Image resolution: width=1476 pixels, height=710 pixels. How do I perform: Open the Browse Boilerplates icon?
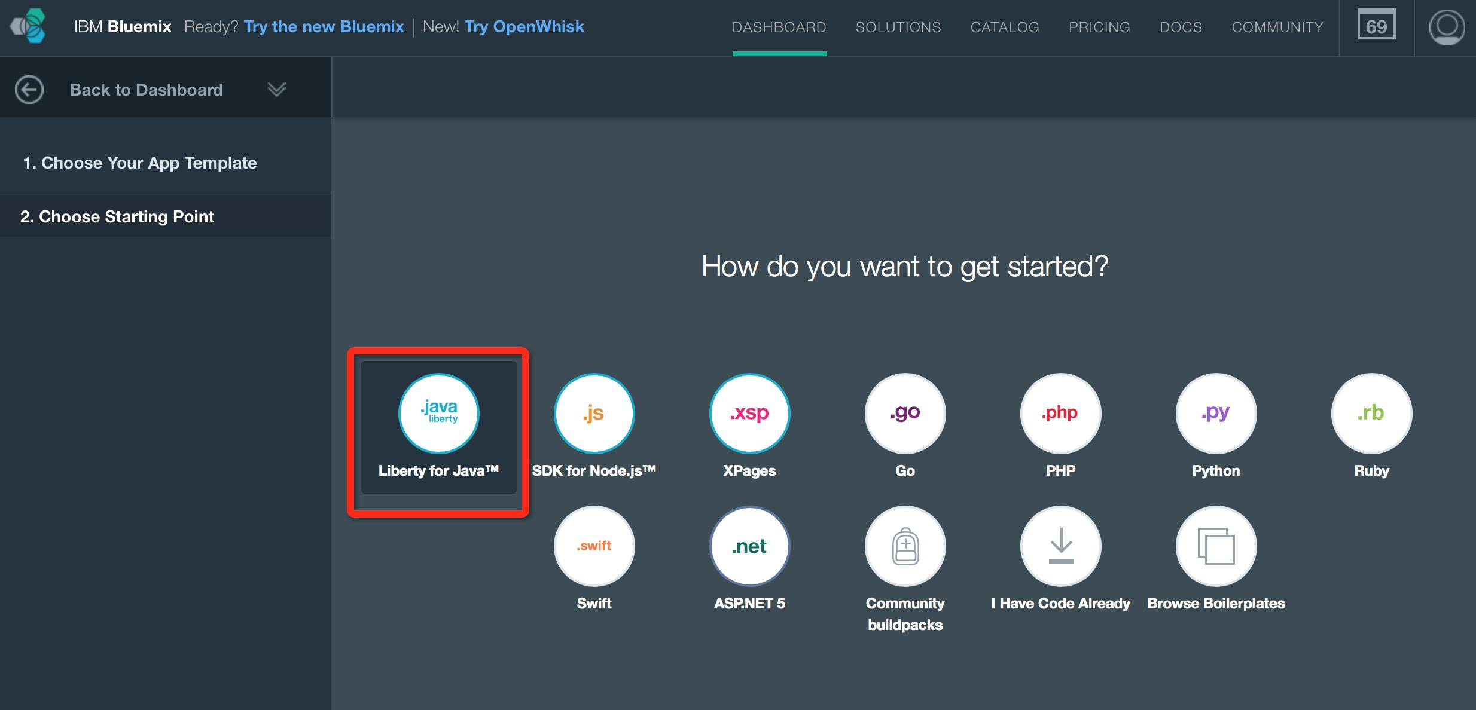point(1216,546)
